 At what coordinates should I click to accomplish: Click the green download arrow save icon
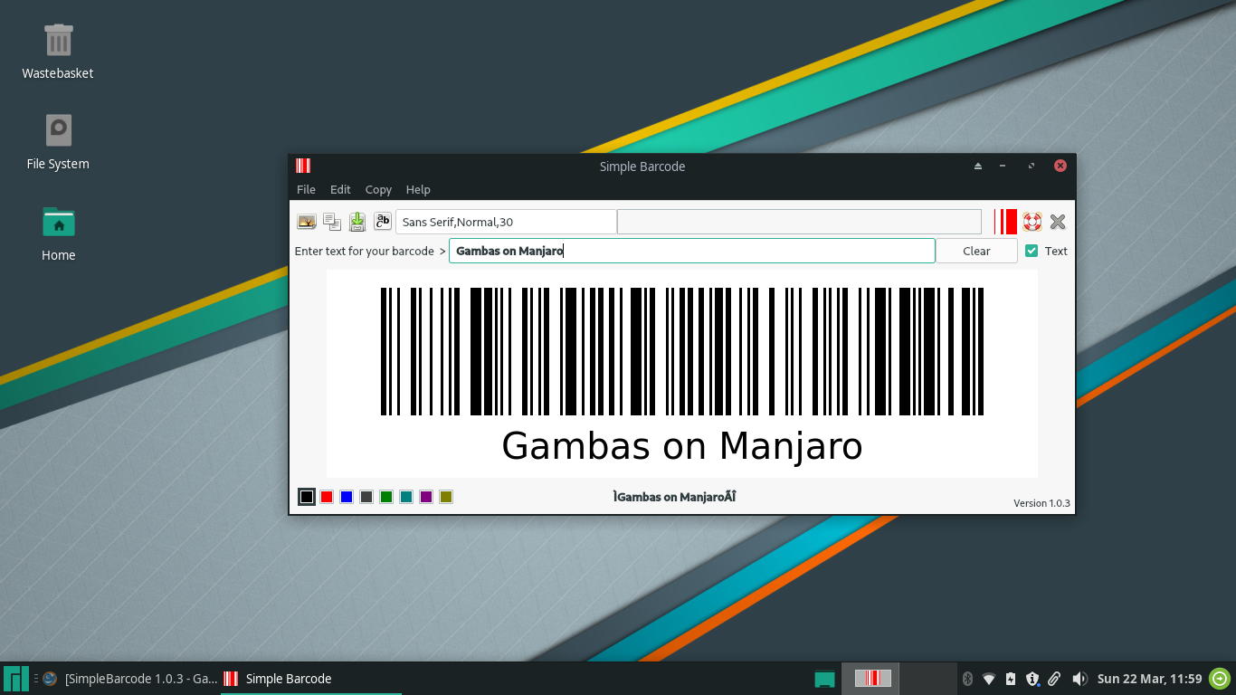357,222
